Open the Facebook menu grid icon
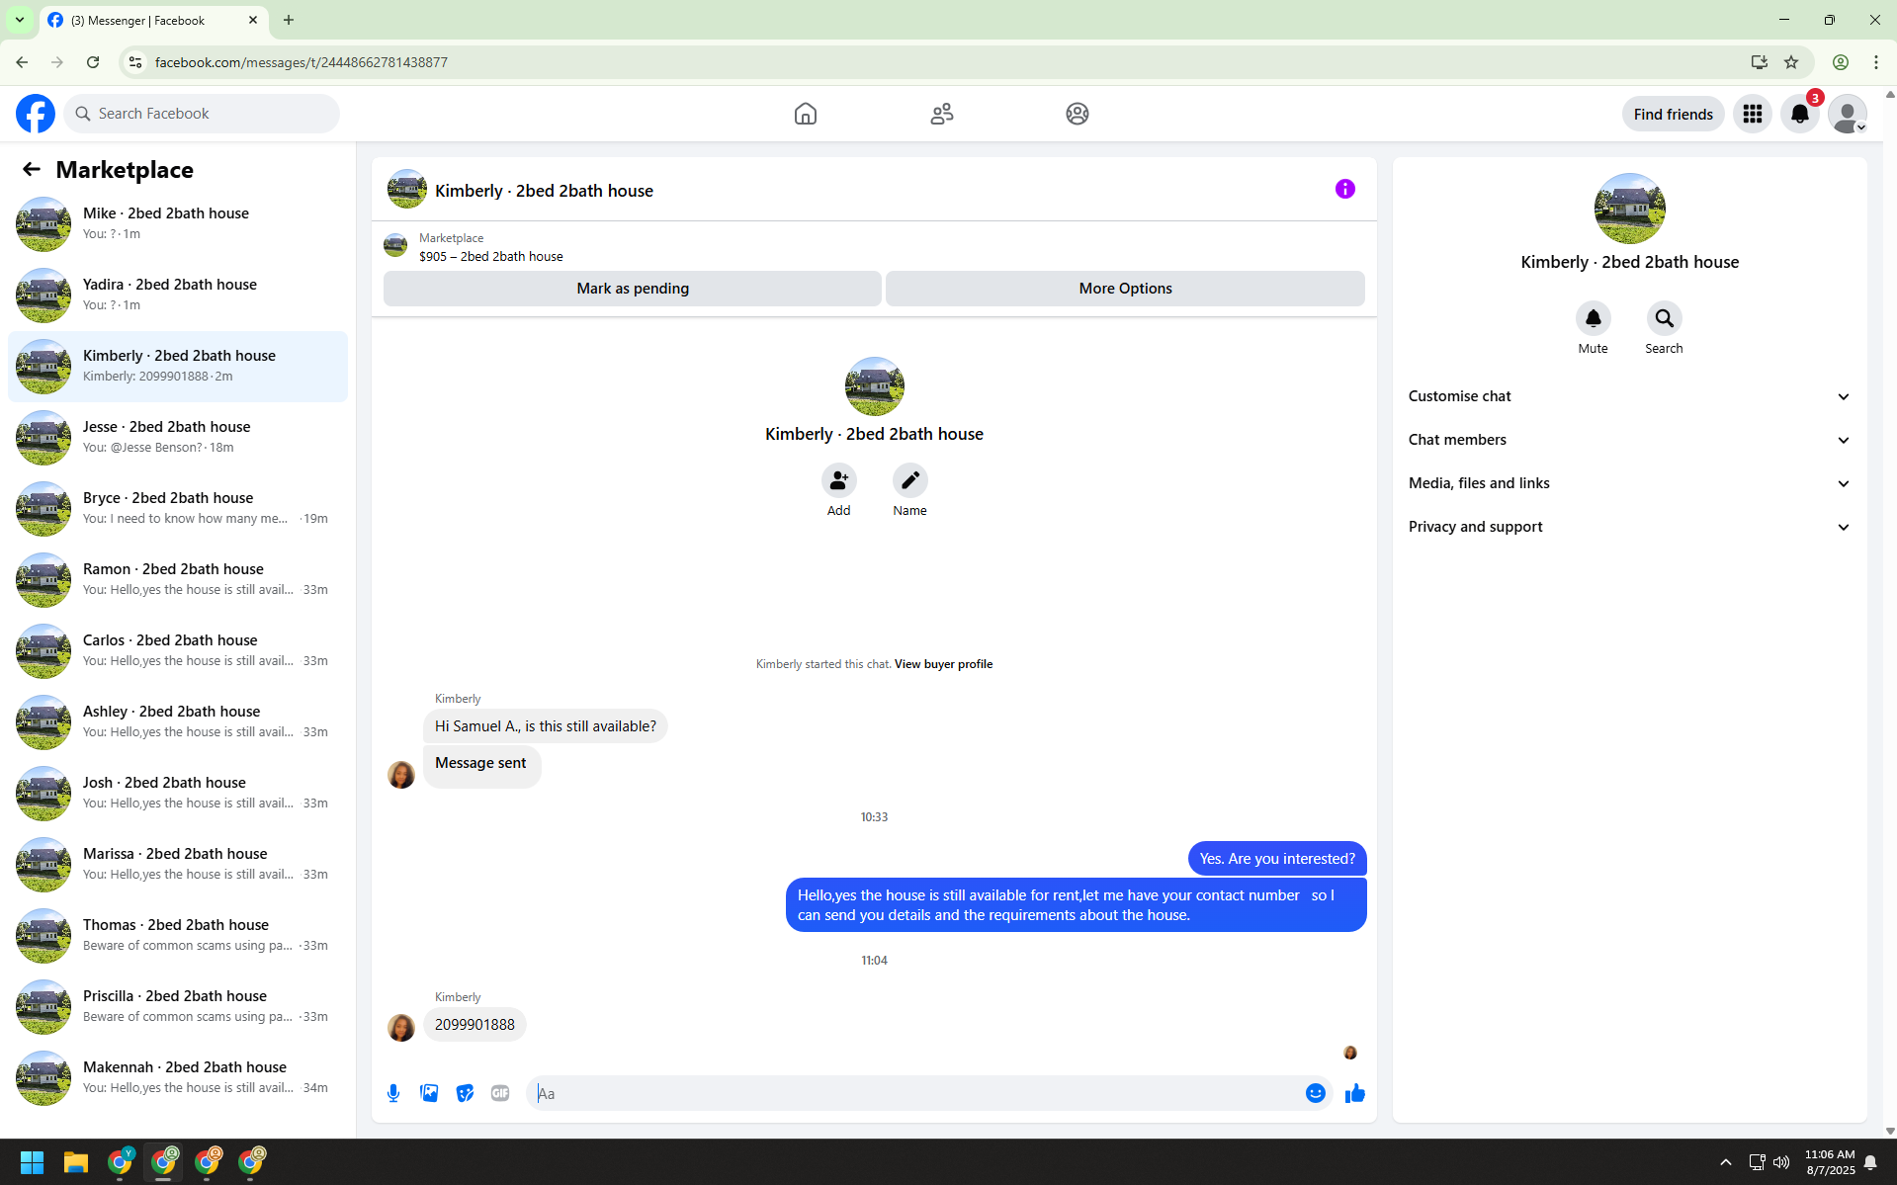Screen dimensions: 1897x1185 (1753, 114)
